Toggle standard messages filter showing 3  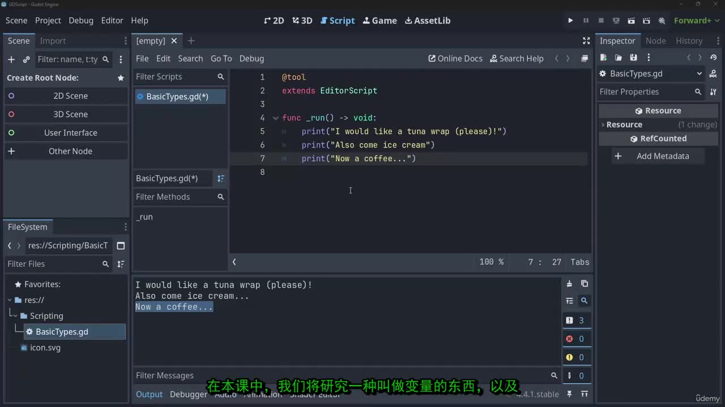(575, 321)
